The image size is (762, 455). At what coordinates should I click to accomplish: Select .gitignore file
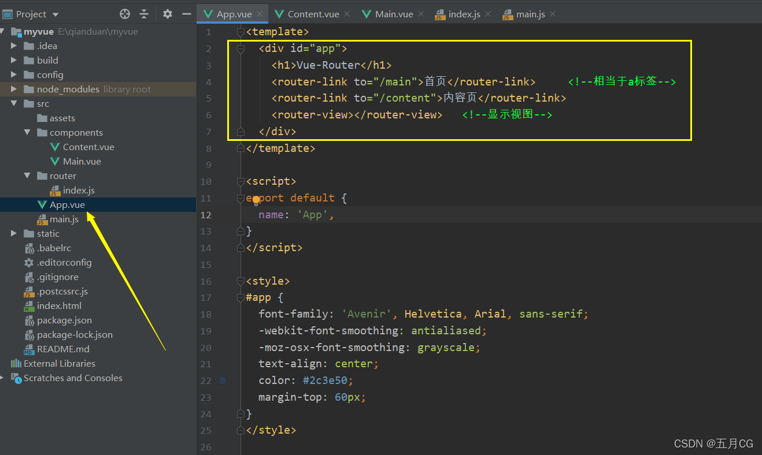[x=58, y=277]
